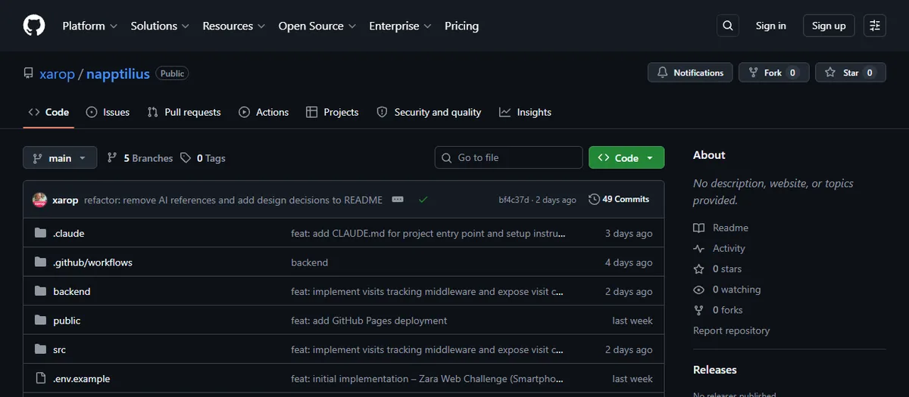Star the napptilius repository

tap(851, 73)
